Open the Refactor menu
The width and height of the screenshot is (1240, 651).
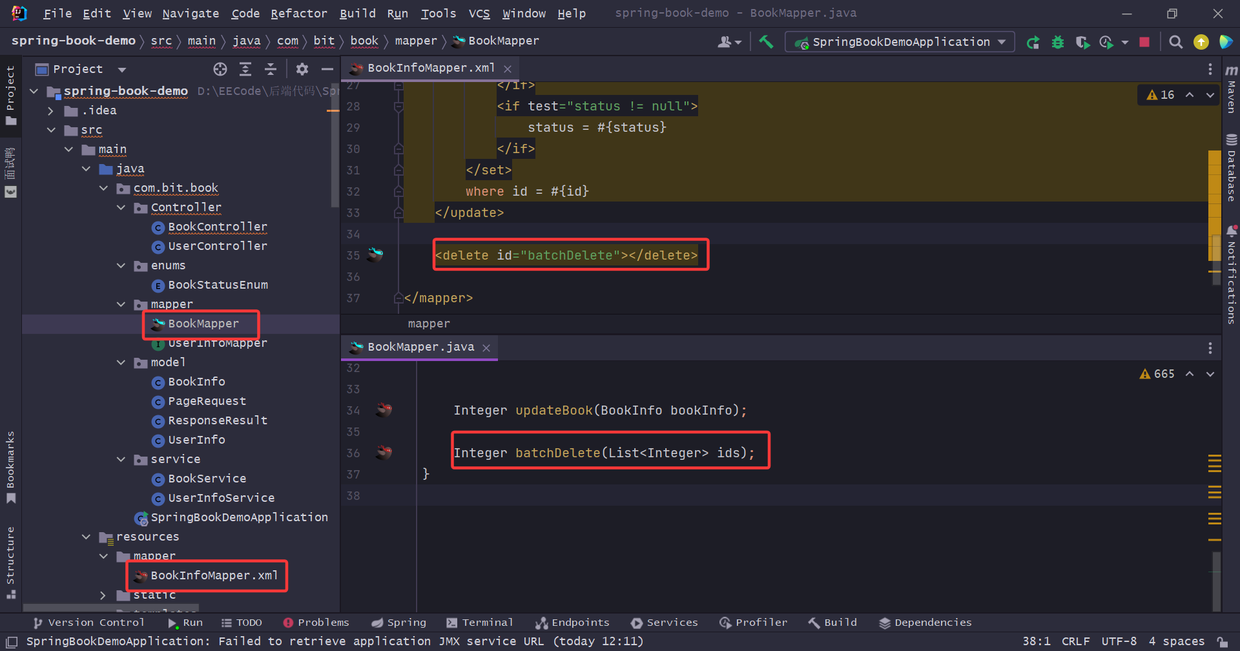click(298, 14)
